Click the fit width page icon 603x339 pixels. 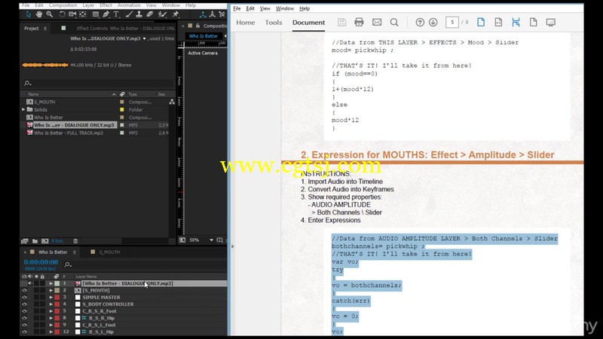tap(498, 23)
